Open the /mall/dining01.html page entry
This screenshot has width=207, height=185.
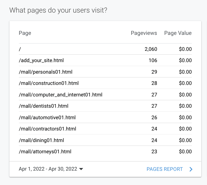(41, 140)
